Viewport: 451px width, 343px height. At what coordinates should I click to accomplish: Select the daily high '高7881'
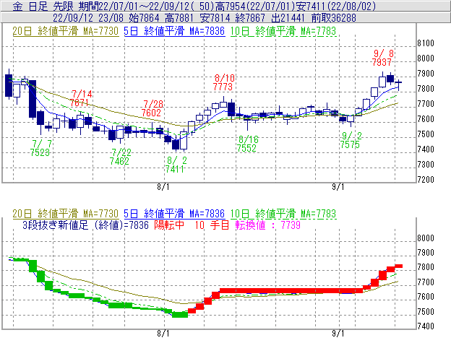pyautogui.click(x=179, y=18)
